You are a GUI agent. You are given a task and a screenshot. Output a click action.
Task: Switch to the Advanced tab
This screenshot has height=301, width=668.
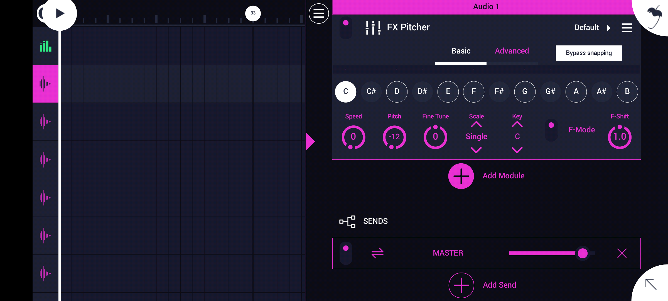(512, 51)
